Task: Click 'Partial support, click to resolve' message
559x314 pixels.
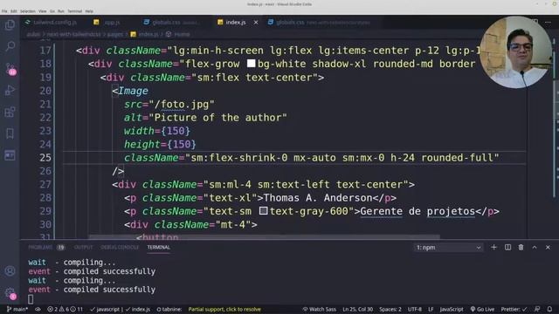Action: 224,310
